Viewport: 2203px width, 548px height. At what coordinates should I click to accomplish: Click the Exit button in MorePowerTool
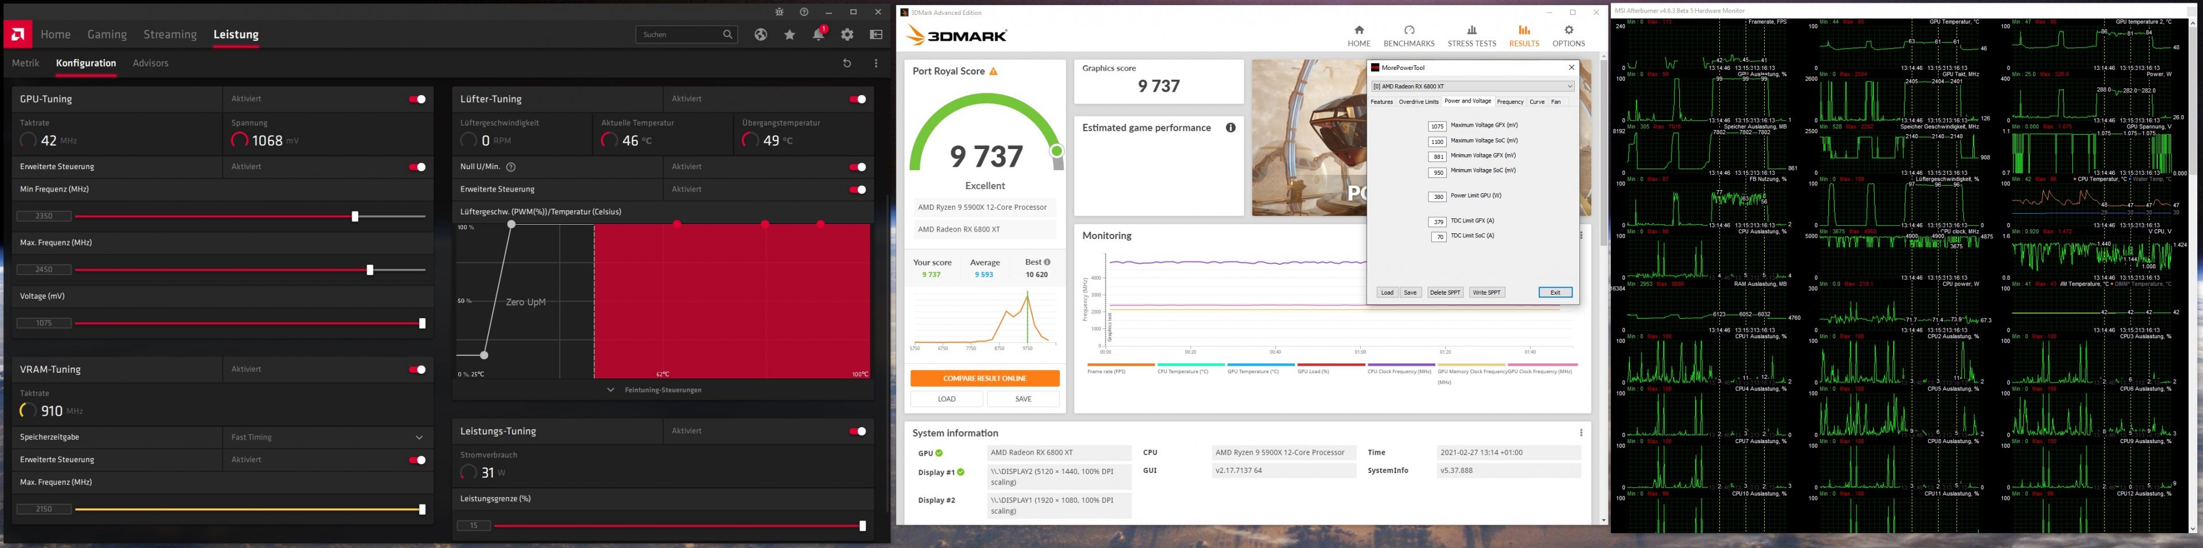point(1555,292)
